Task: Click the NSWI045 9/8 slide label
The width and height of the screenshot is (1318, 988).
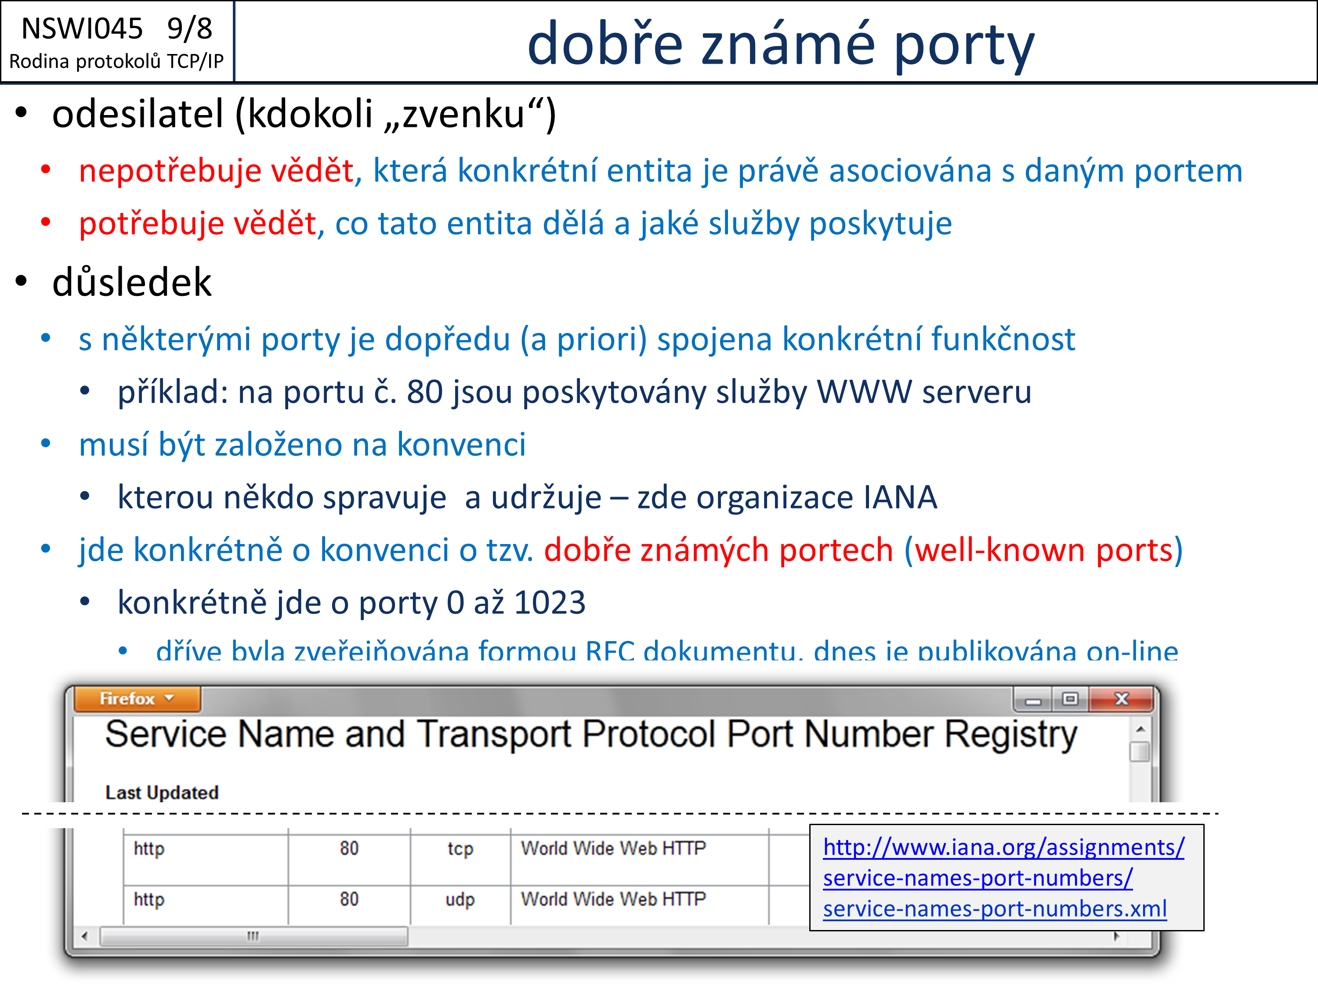Action: point(117,29)
